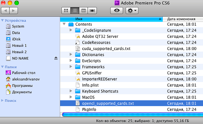This screenshot has width=203, height=124.
Task: Open iDisk in the sidebar
Action: click(13, 39)
